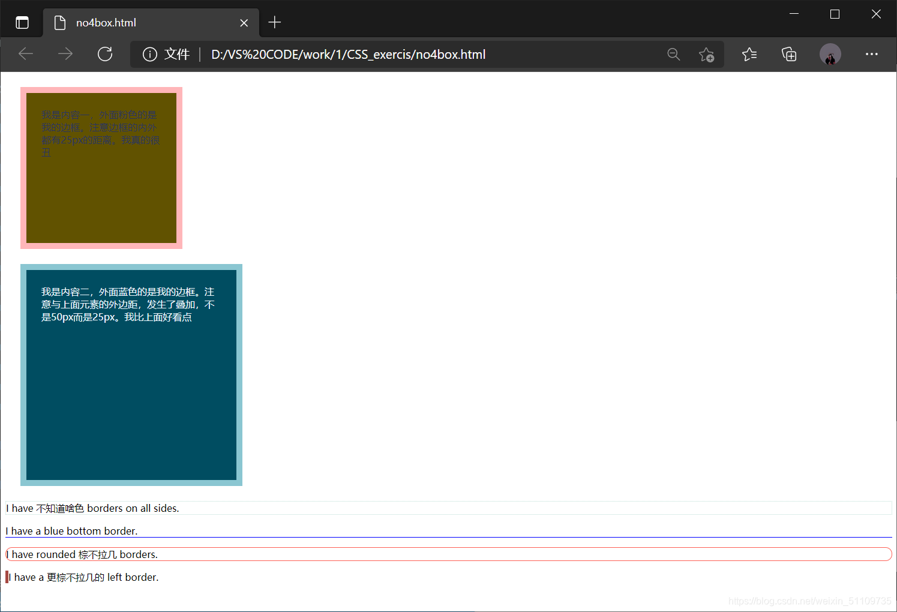This screenshot has height=612, width=897.
Task: Go back to the previous page
Action: 26,55
